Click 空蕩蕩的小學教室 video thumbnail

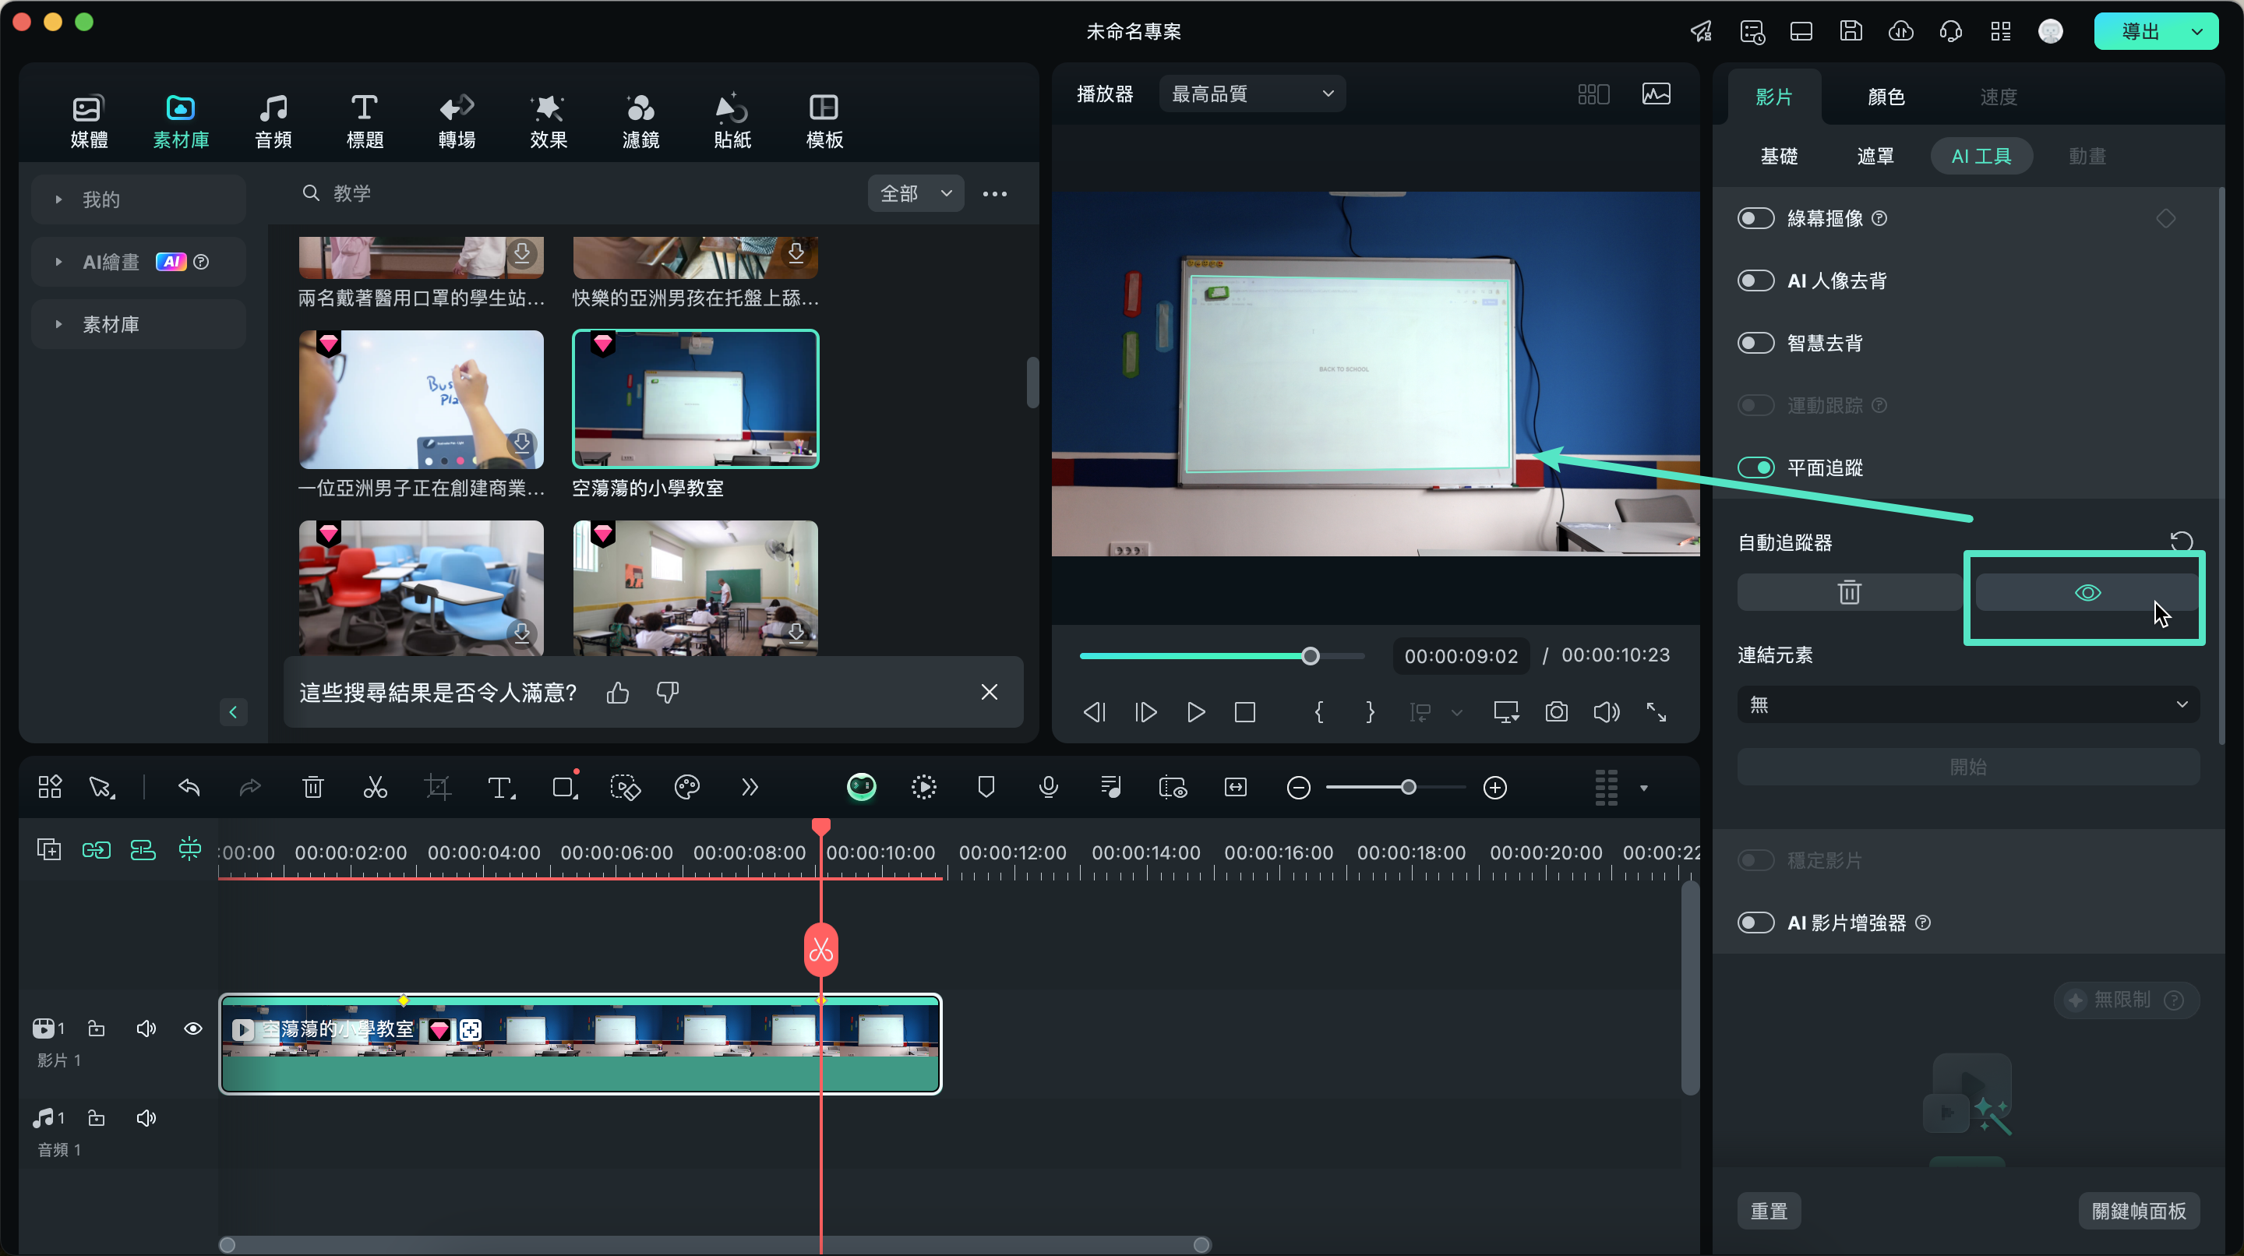695,399
